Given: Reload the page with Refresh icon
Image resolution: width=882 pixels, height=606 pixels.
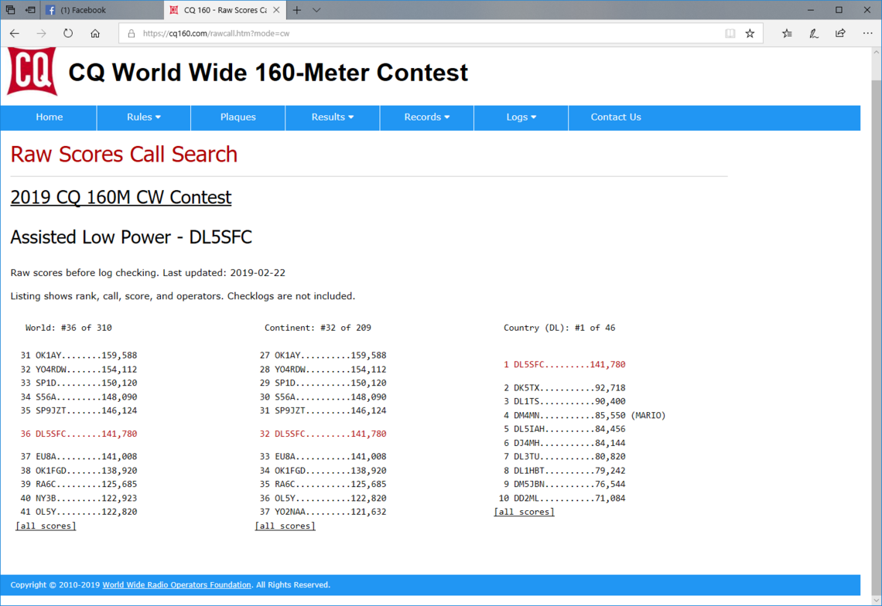Looking at the screenshot, I should (x=68, y=34).
